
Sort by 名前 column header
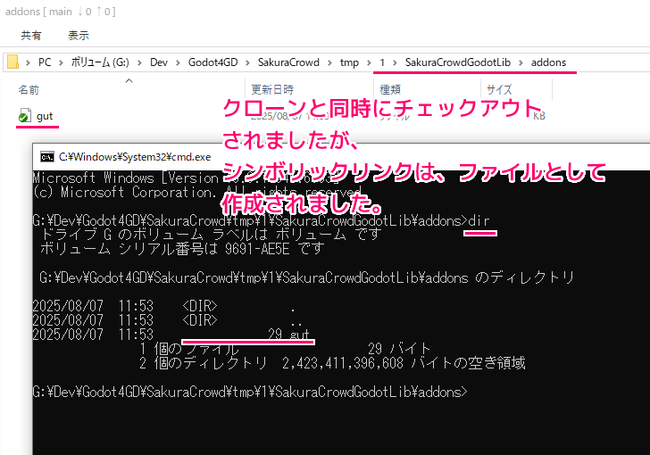pyautogui.click(x=29, y=90)
